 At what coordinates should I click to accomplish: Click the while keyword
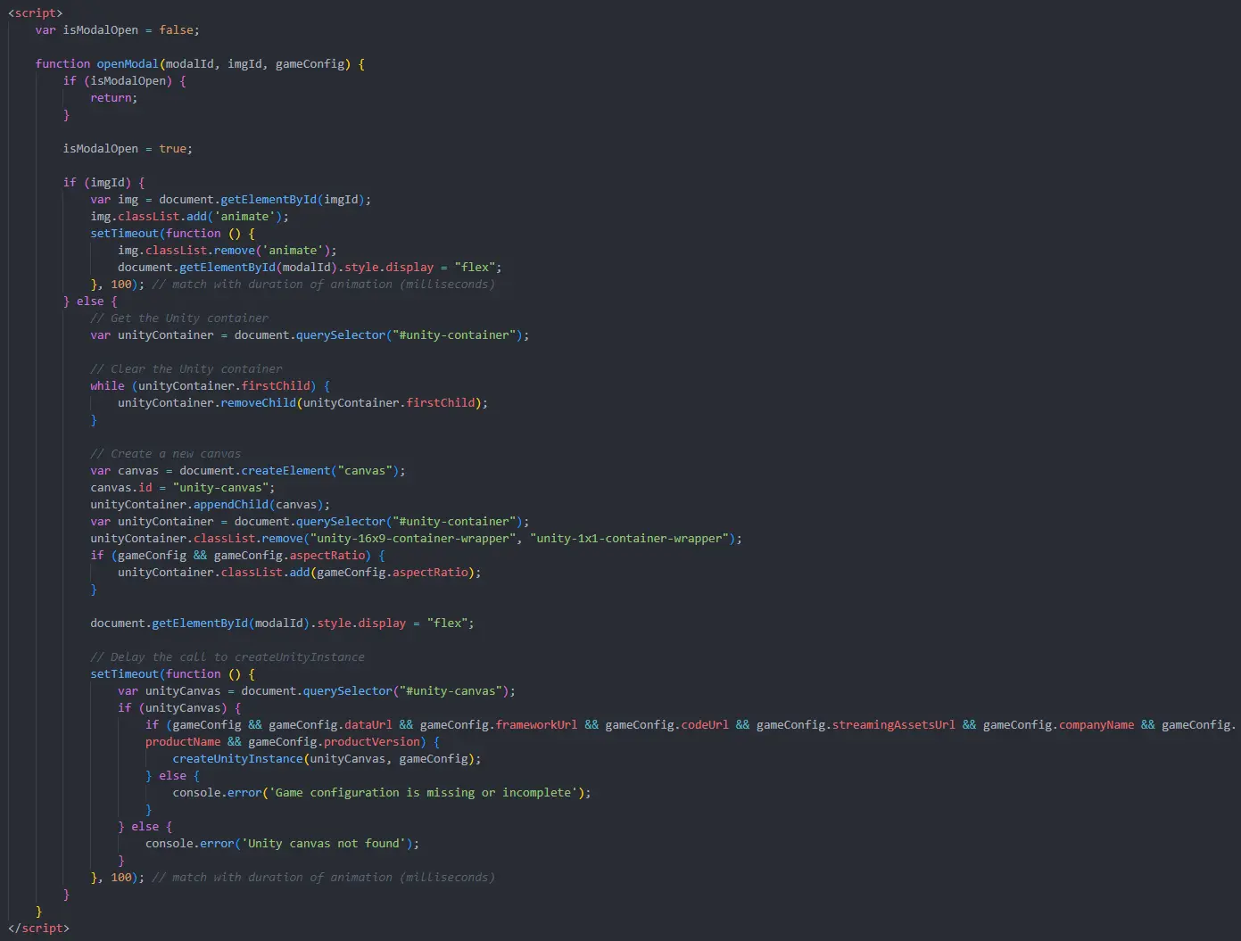107,386
